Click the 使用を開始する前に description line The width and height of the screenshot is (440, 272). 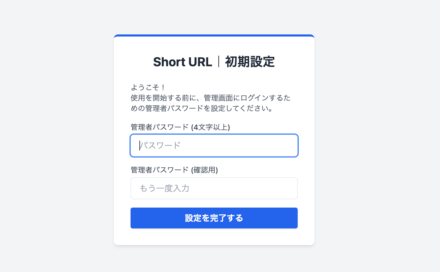(x=210, y=98)
